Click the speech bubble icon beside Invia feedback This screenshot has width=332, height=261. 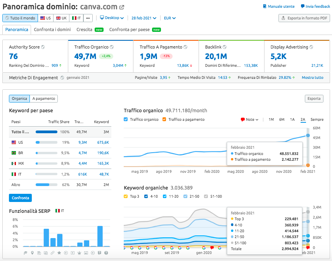pos(303,6)
